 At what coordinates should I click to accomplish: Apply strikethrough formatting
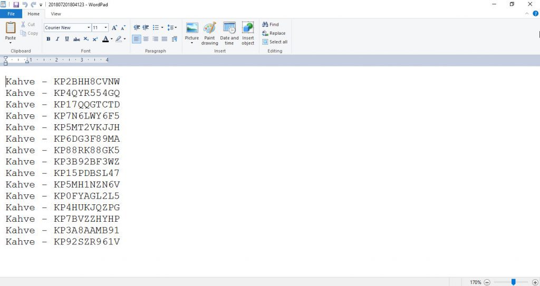tap(76, 39)
